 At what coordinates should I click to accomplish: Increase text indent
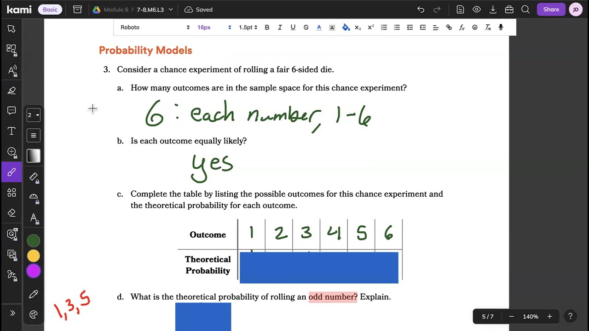click(x=423, y=28)
